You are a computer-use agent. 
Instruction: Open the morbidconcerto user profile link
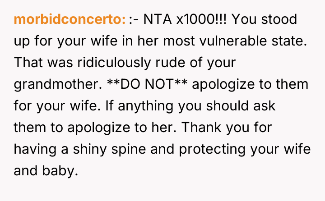[70, 20]
